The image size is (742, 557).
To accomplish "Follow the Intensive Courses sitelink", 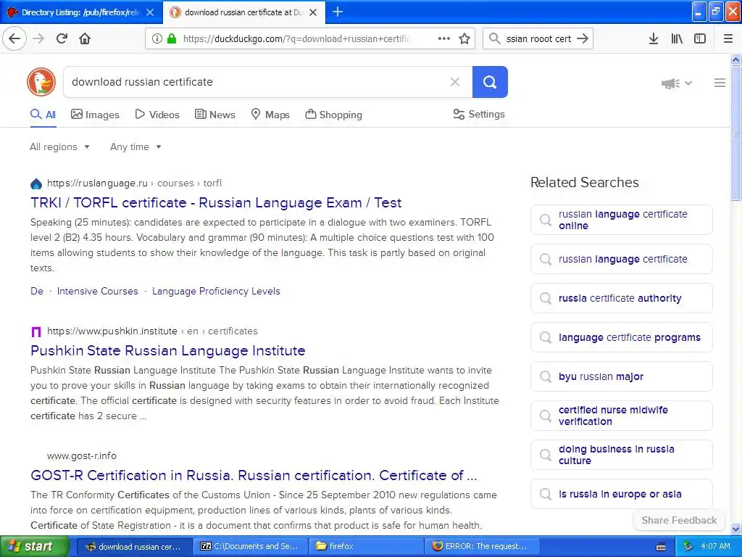I will (98, 292).
